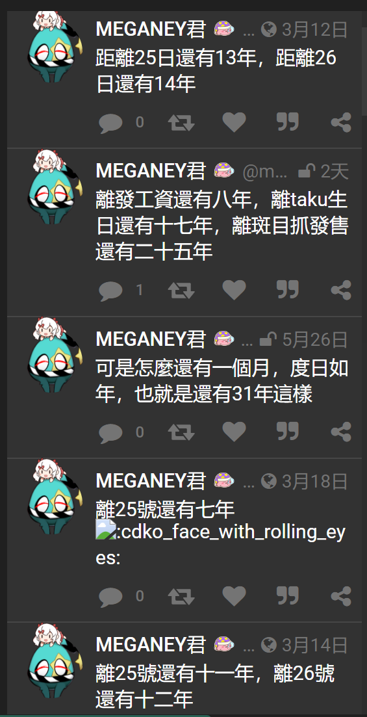
Task: Boost the 5月26日 post
Action: 181,432
